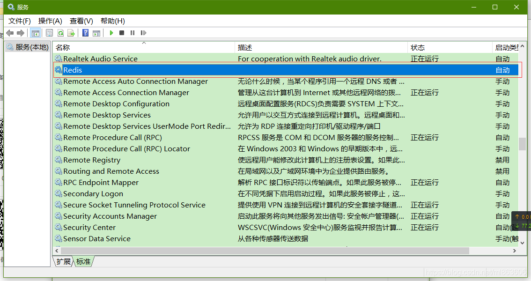Screen dimensions: 531x281
Task: Switch to the 标准 tab
Action: pos(83,262)
